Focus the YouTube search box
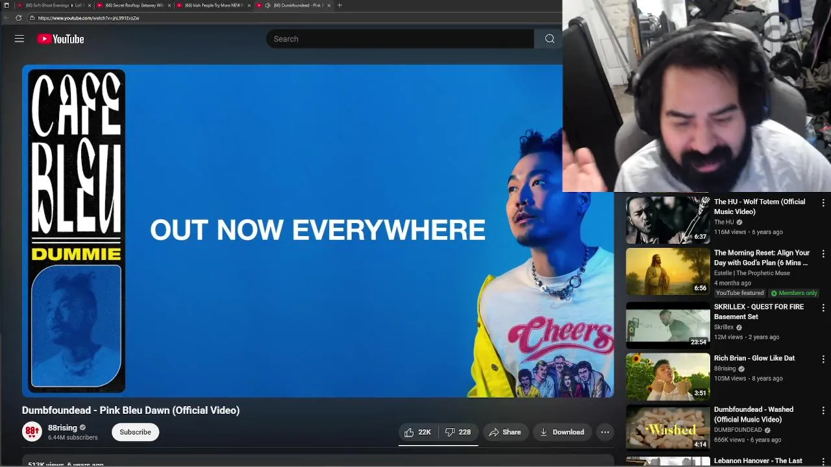Image resolution: width=831 pixels, height=467 pixels. tap(400, 39)
